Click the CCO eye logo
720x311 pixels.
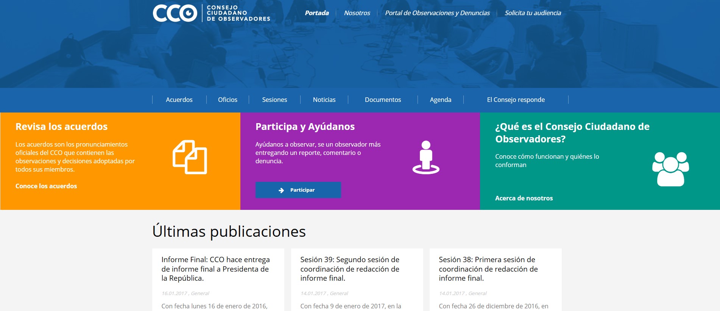[x=175, y=13]
